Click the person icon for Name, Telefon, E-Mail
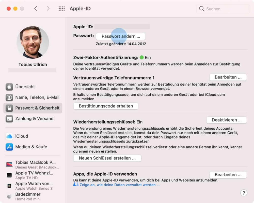 pyautogui.click(x=9, y=97)
